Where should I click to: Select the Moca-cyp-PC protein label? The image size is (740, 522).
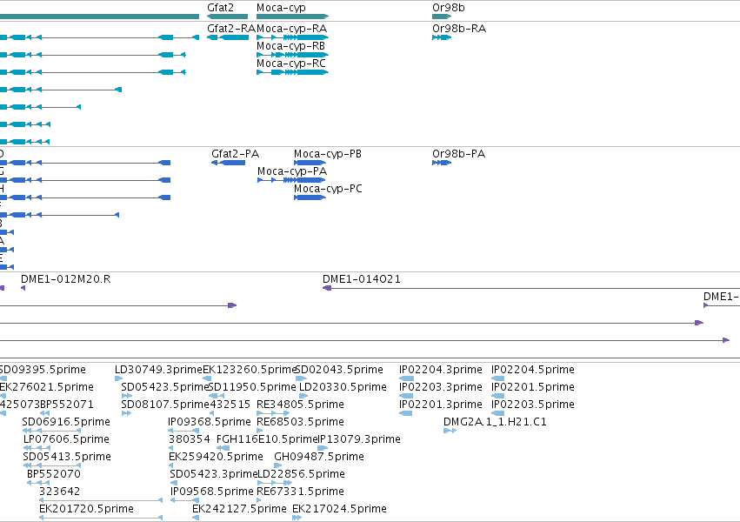[328, 190]
